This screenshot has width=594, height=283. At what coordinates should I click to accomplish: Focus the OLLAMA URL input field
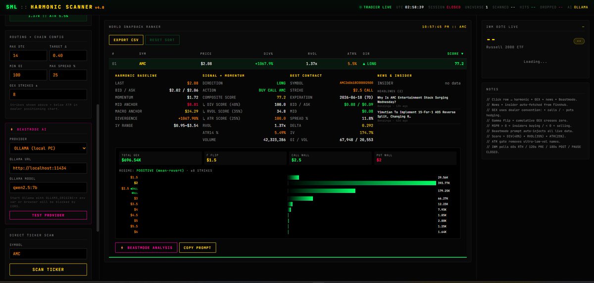48,168
